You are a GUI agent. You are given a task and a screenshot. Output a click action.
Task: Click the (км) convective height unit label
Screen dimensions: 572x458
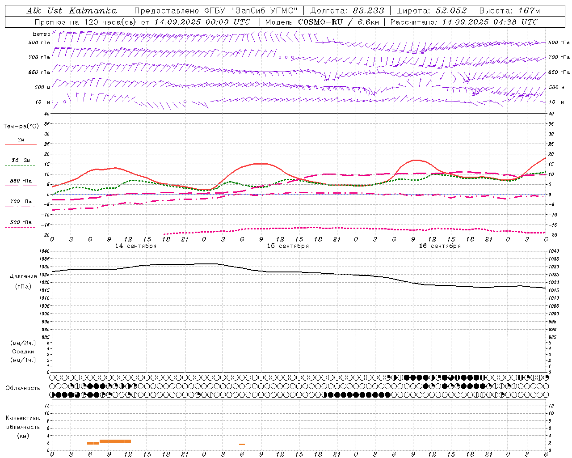pyautogui.click(x=23, y=436)
